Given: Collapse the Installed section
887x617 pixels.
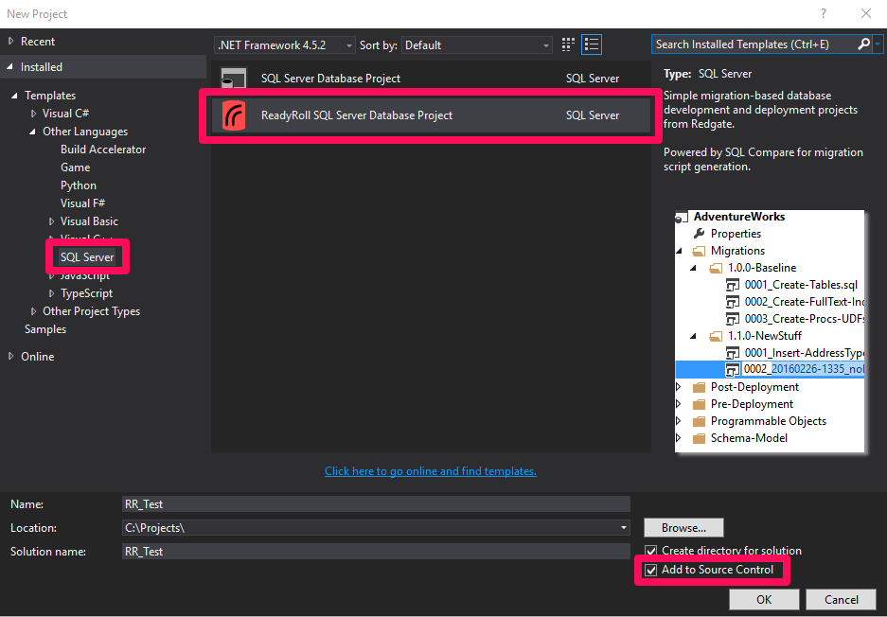Looking at the screenshot, I should coord(10,67).
